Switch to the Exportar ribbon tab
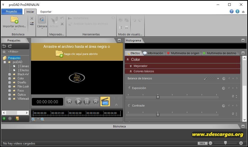248x147 pixels. (46, 12)
